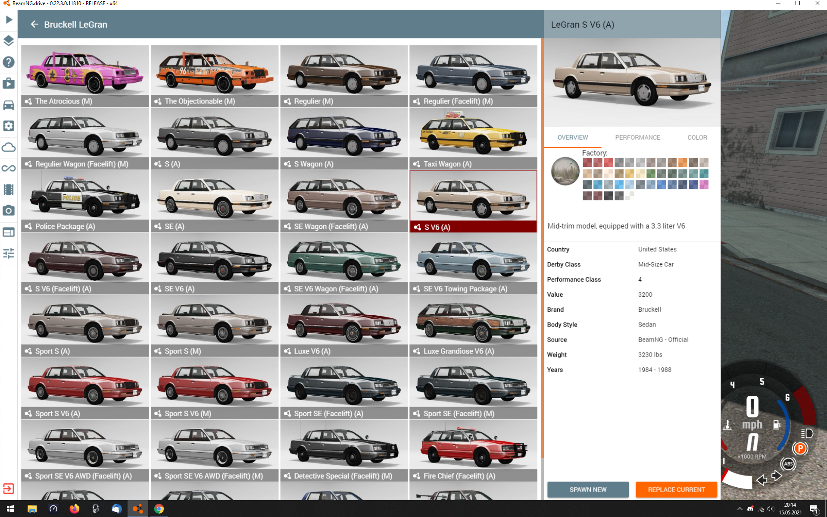Click the Spawn New button
Screen dimensions: 827x517
tap(588, 489)
